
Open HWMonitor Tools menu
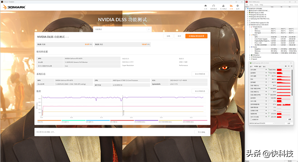point(256,5)
